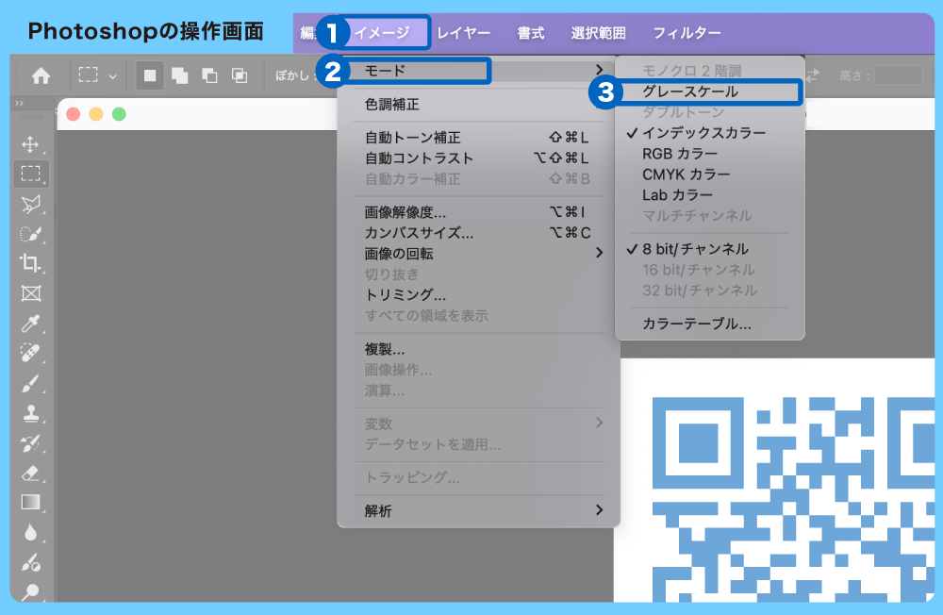Click the green zoom window button
Viewport: 943px width, 615px height.
click(119, 114)
